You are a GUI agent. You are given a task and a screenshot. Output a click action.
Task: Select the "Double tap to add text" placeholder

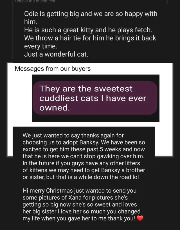coord(35,1)
